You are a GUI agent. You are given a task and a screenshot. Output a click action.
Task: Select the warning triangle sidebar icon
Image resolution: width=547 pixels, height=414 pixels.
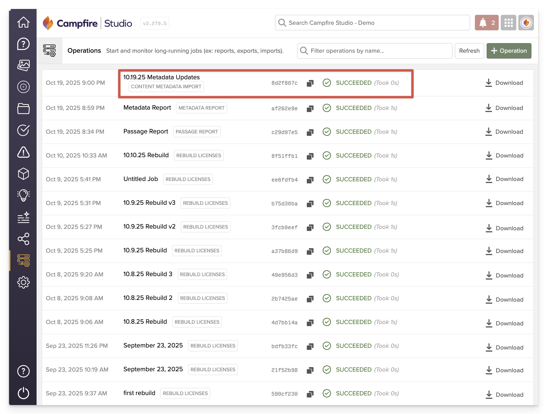coord(23,152)
